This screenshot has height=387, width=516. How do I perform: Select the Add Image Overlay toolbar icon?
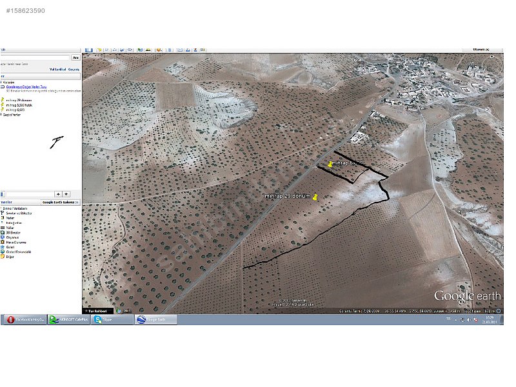tap(122, 50)
